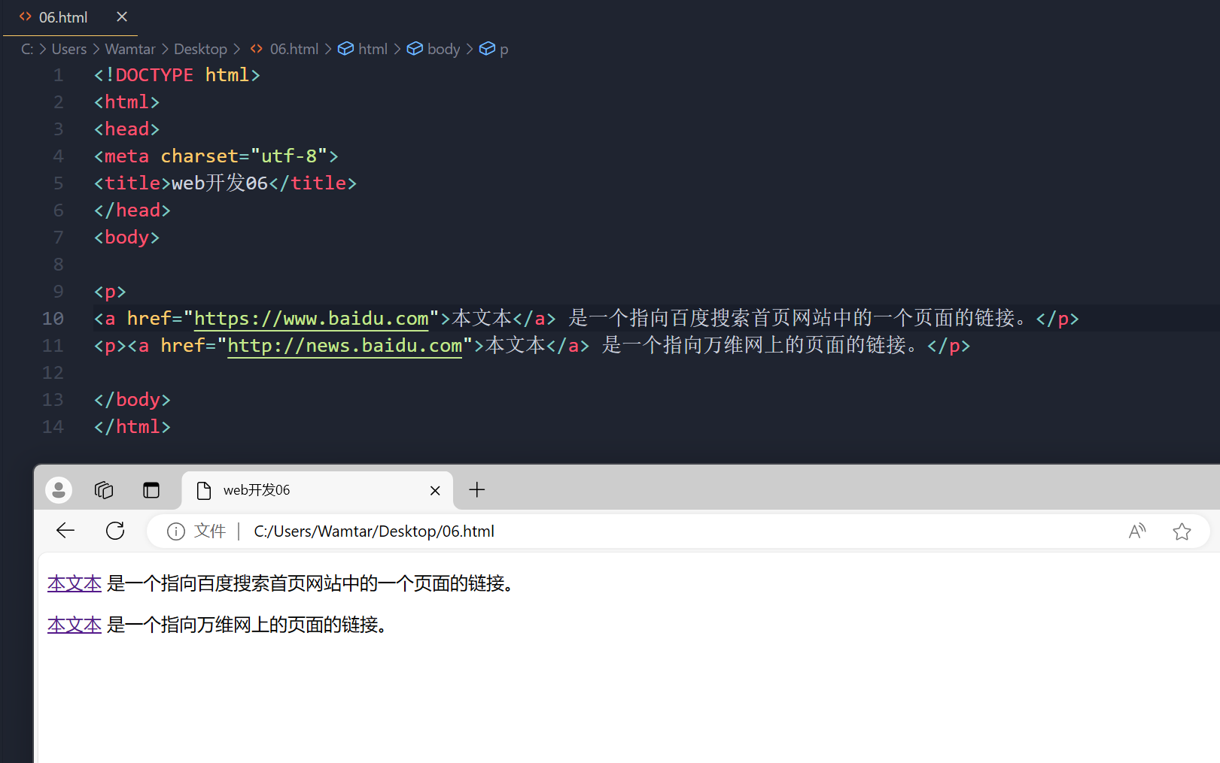Screen dimensions: 1220x763
Task: Open the Desktop breadcrumb segment
Action: click(200, 49)
